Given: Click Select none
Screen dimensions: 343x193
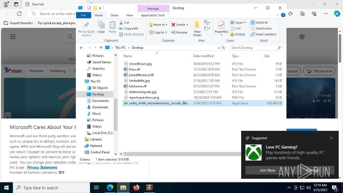Looking at the screenshot, I should point(261,28).
